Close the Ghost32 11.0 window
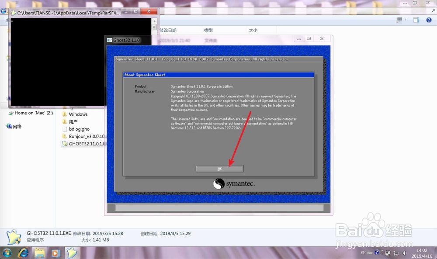437x259 pixels. pyautogui.click(x=322, y=39)
